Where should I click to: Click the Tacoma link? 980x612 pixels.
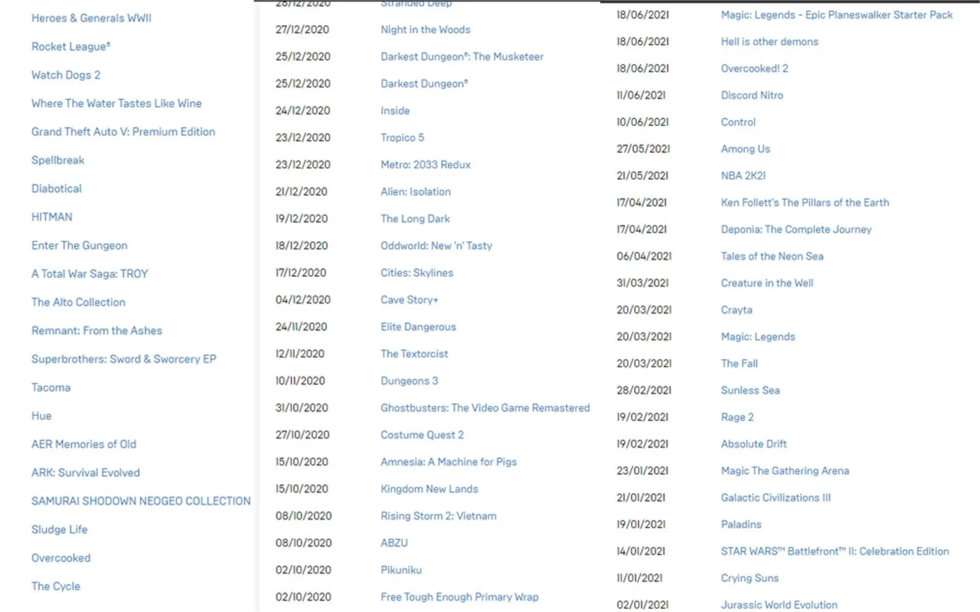(x=50, y=387)
